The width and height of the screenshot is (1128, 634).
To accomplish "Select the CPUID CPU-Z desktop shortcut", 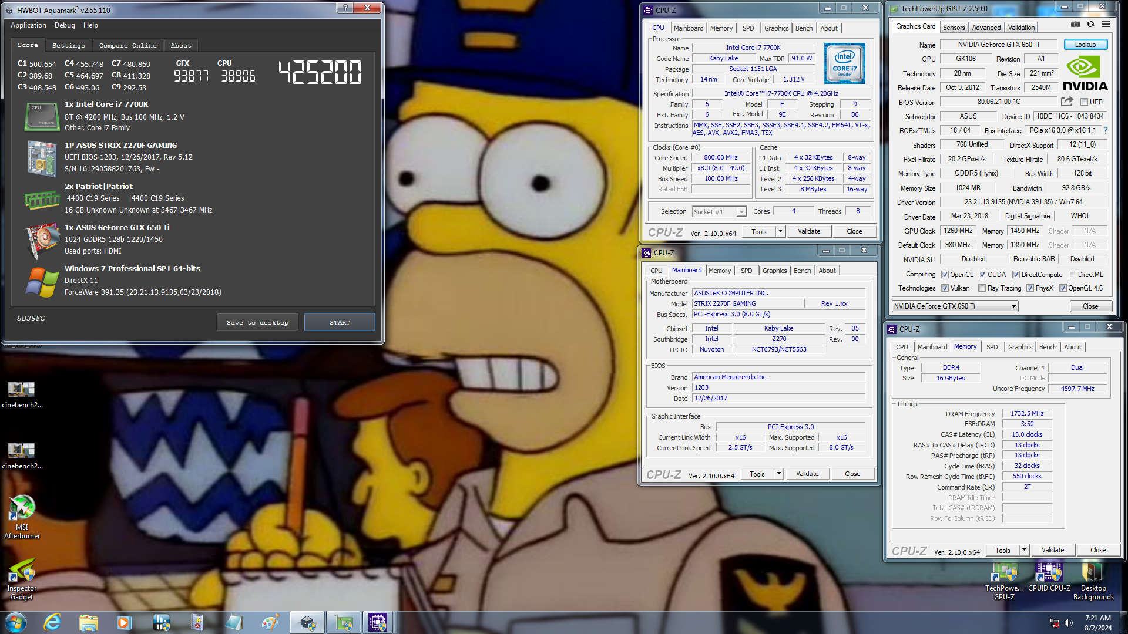I will 1049,577.
